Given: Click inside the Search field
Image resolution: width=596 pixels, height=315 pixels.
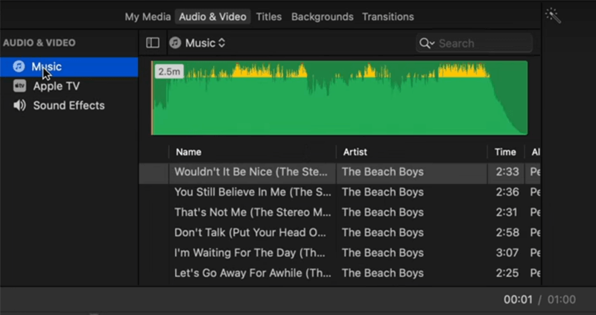Looking at the screenshot, I should [474, 43].
